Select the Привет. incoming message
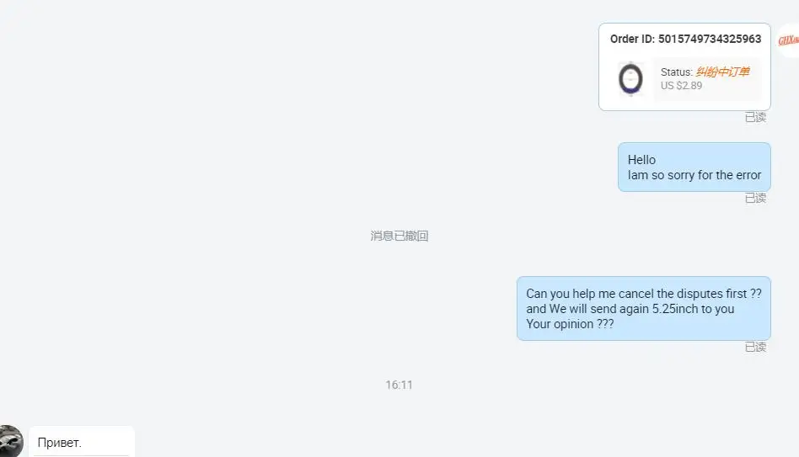 pyautogui.click(x=60, y=443)
